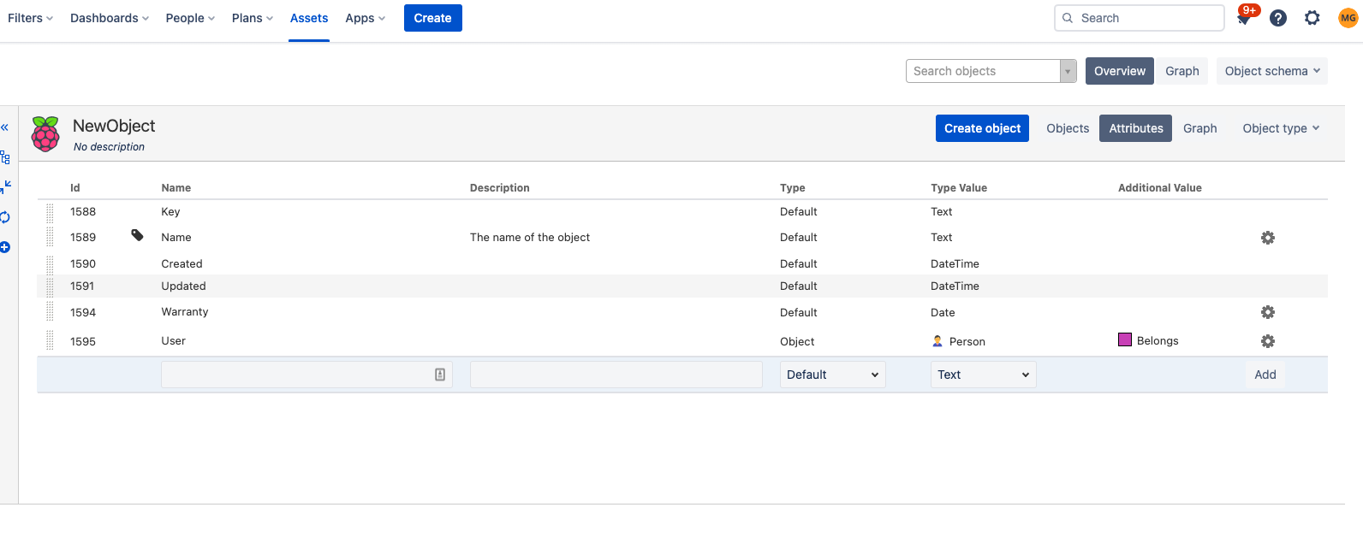The height and width of the screenshot is (537, 1363).
Task: Click the gear icon for the Warranty attribute
Action: click(x=1268, y=312)
